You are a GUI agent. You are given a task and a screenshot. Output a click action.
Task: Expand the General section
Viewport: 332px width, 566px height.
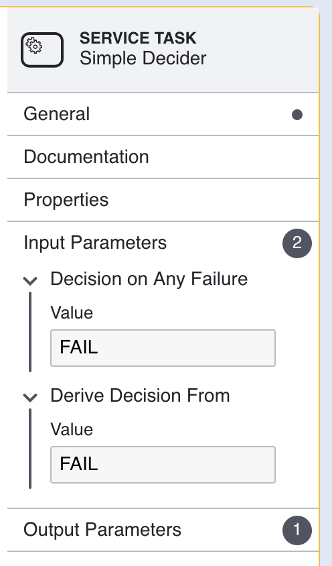[x=163, y=114]
